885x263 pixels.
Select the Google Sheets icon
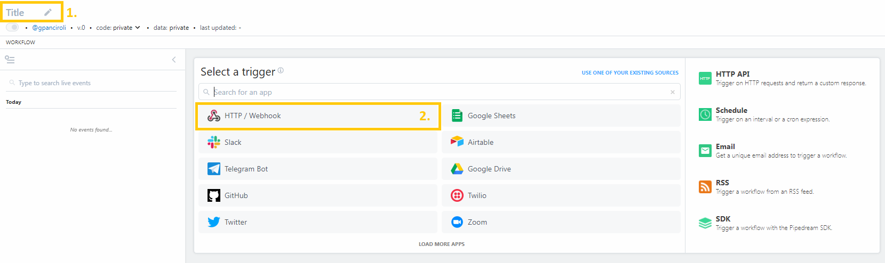(457, 116)
